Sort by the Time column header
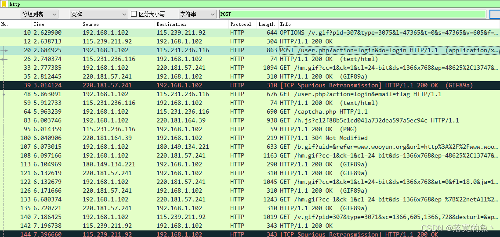The image size is (500, 237). click(56, 24)
